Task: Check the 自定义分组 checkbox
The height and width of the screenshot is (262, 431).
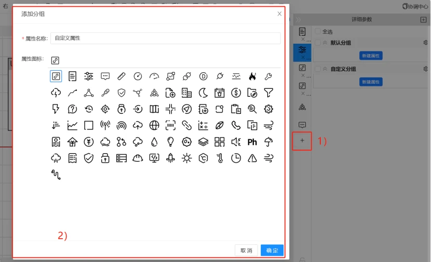Action: [x=318, y=69]
